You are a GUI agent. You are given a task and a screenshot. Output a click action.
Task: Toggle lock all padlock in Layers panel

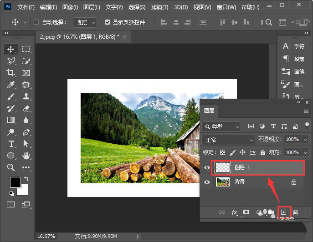tap(263, 152)
